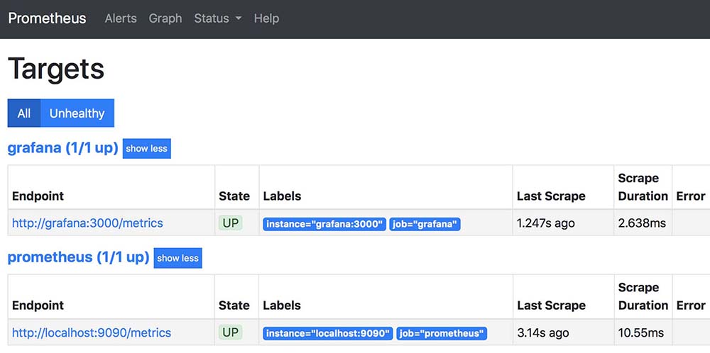Click the grafana Last Scrape time value

pos(546,223)
